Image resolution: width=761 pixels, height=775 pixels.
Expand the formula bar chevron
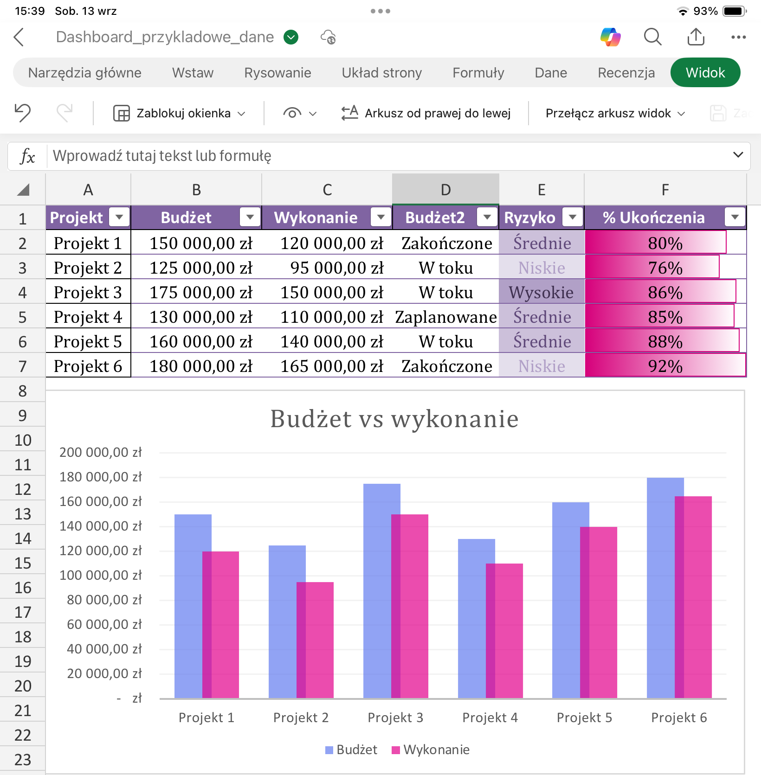(738, 155)
